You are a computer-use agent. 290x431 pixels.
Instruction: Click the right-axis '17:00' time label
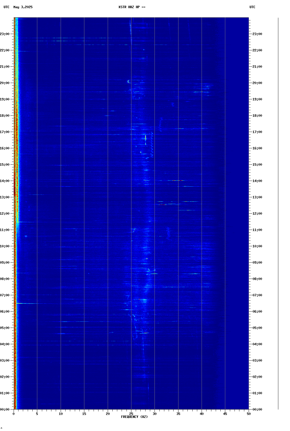point(257,132)
